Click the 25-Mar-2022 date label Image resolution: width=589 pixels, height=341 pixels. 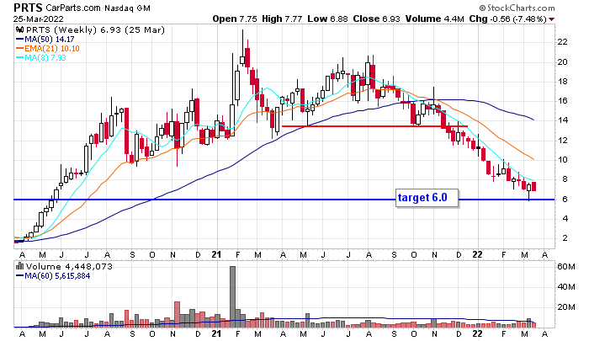[39, 19]
